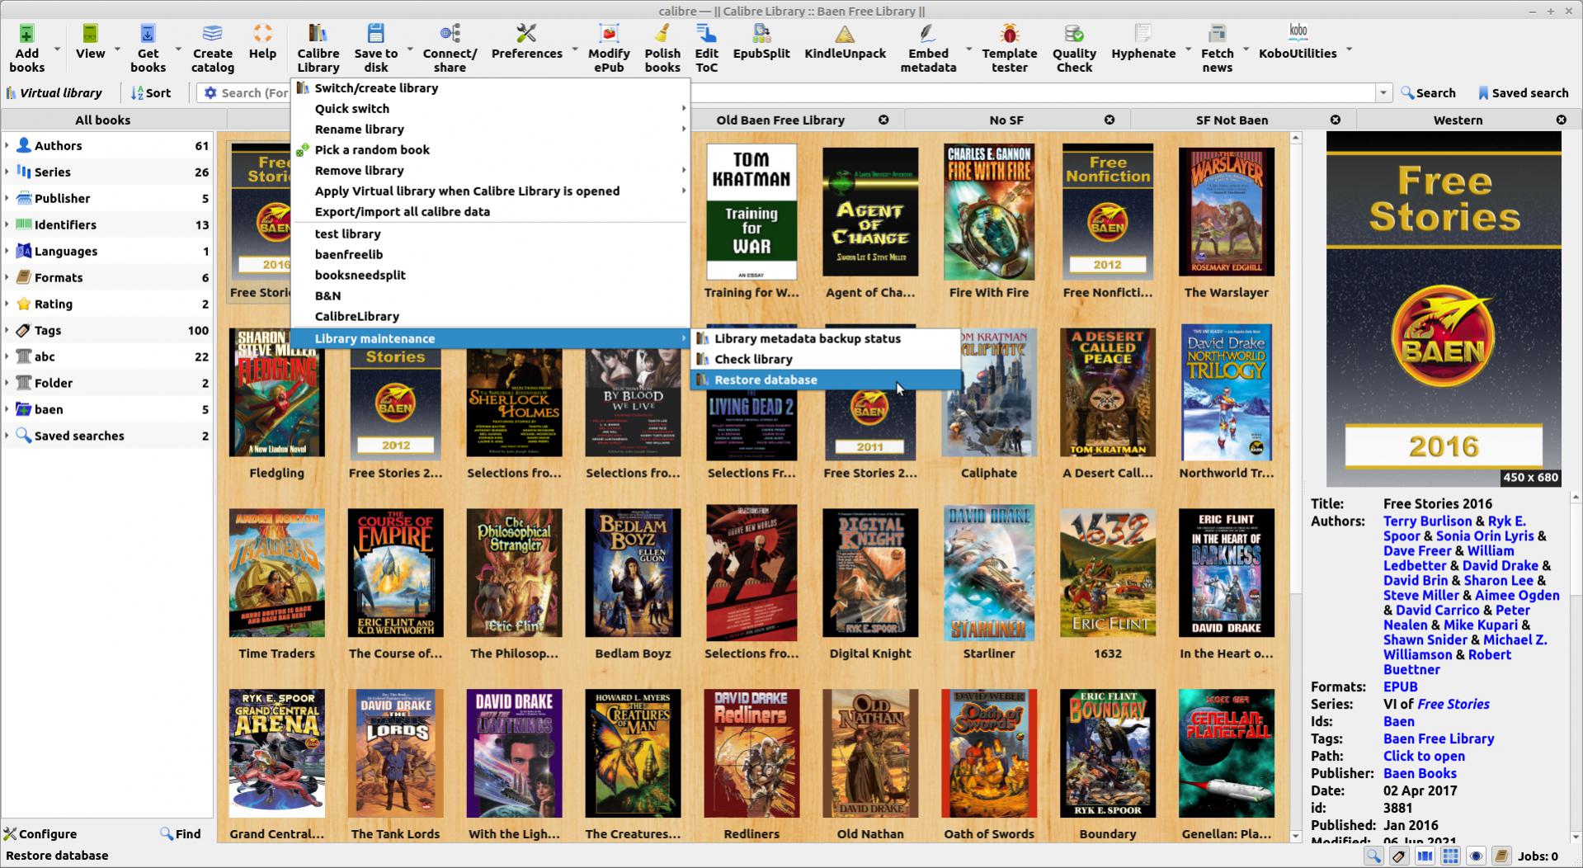Click the gear icon in the search box
The height and width of the screenshot is (868, 1583).
(x=210, y=93)
